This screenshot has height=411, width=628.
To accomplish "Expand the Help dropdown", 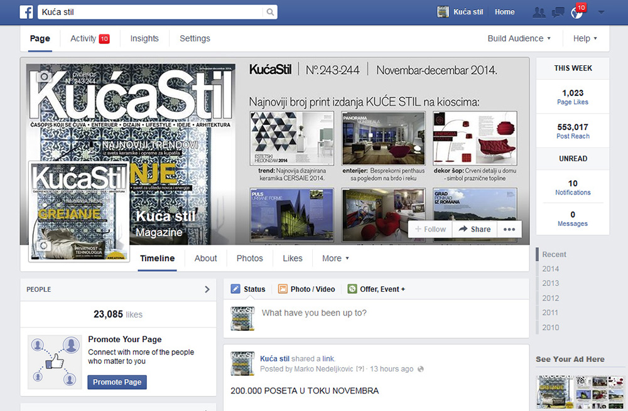I will 585,38.
